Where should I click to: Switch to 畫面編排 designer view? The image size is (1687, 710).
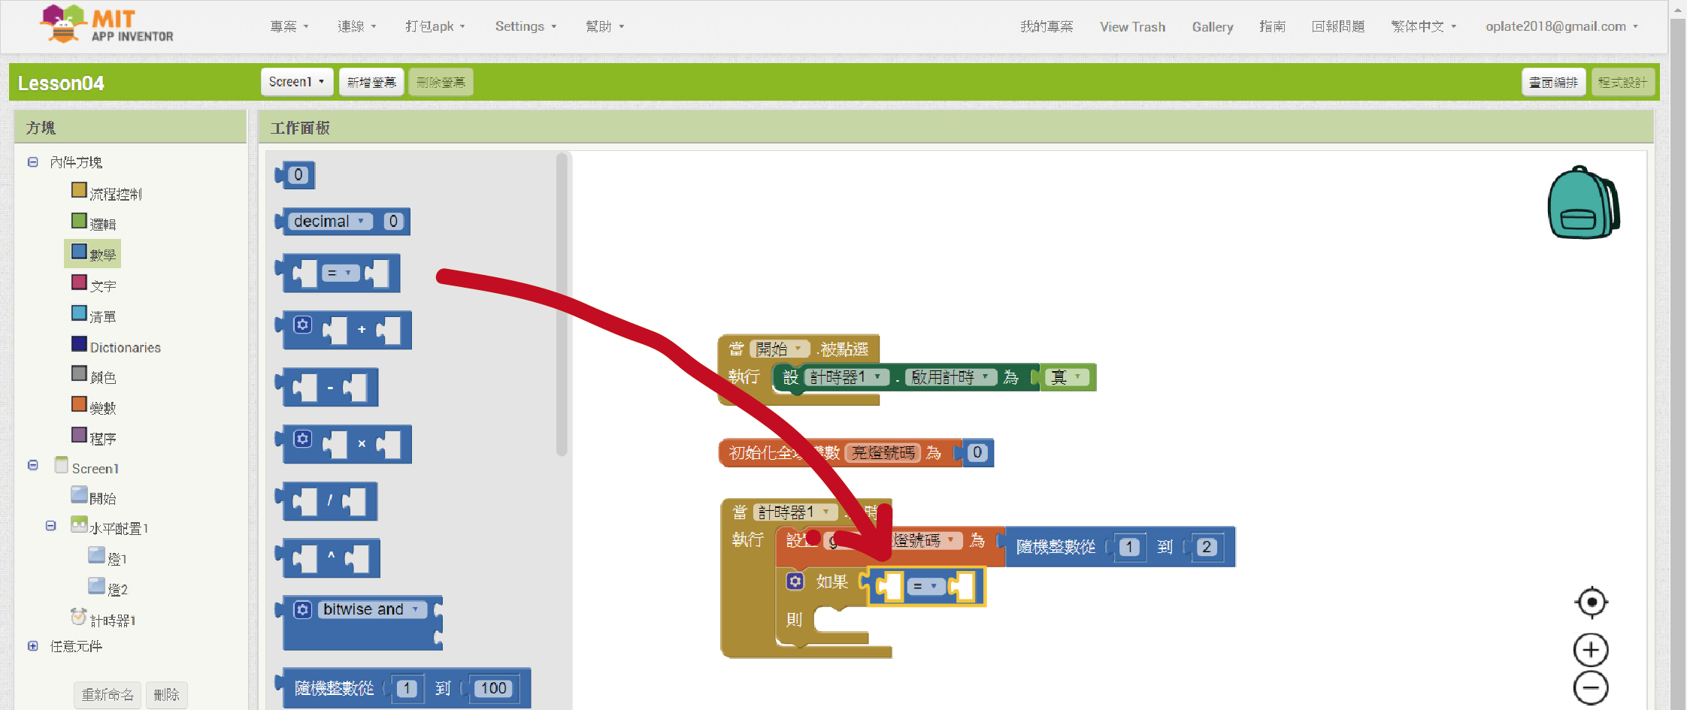click(x=1553, y=82)
